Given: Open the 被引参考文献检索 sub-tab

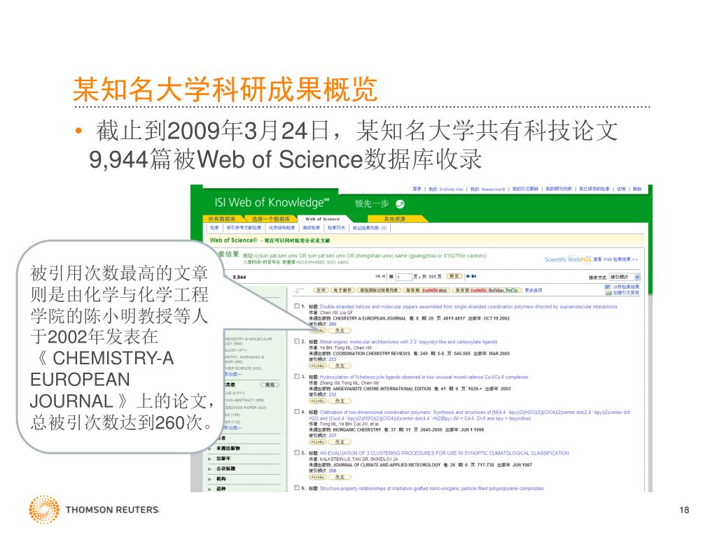Looking at the screenshot, I should click(243, 227).
